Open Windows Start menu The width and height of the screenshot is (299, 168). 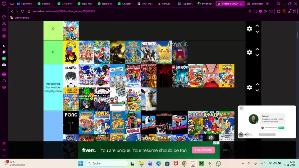(80, 163)
